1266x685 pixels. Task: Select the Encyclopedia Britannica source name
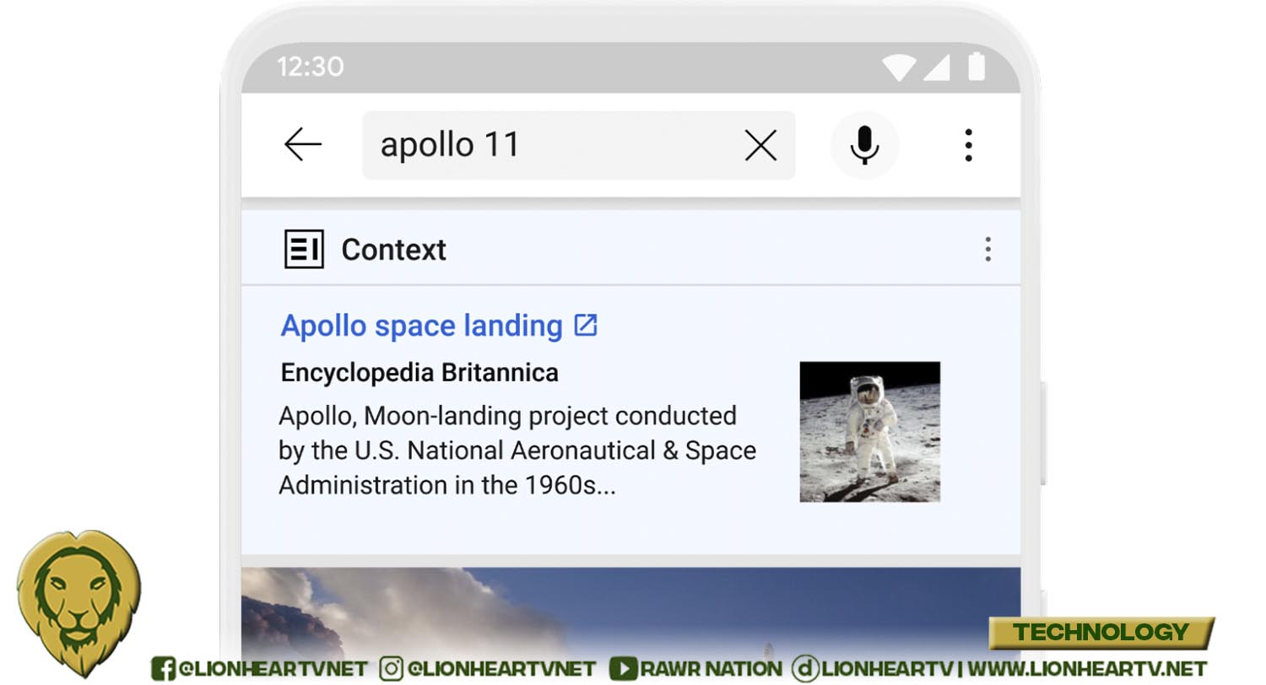click(x=419, y=373)
